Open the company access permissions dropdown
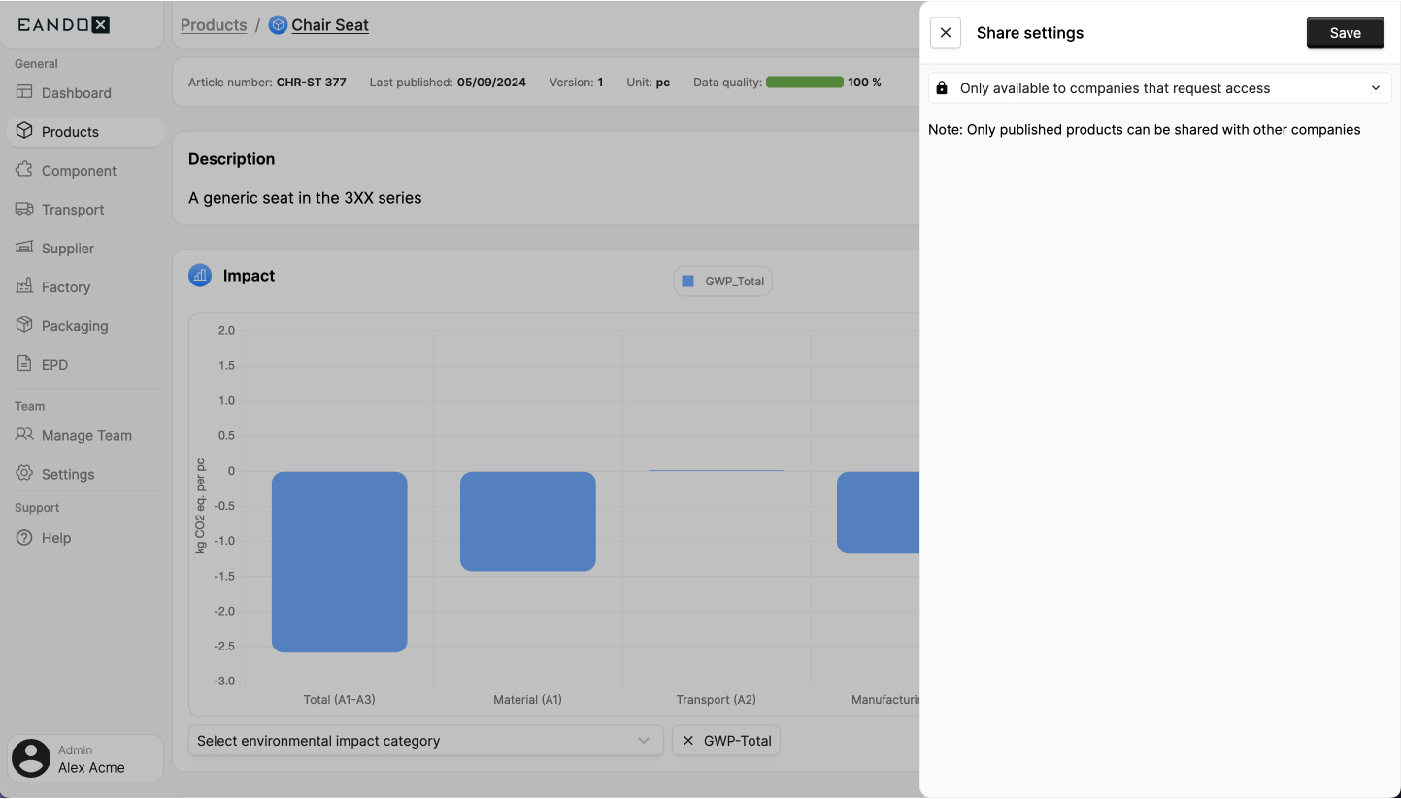1401x799 pixels. click(x=1158, y=87)
